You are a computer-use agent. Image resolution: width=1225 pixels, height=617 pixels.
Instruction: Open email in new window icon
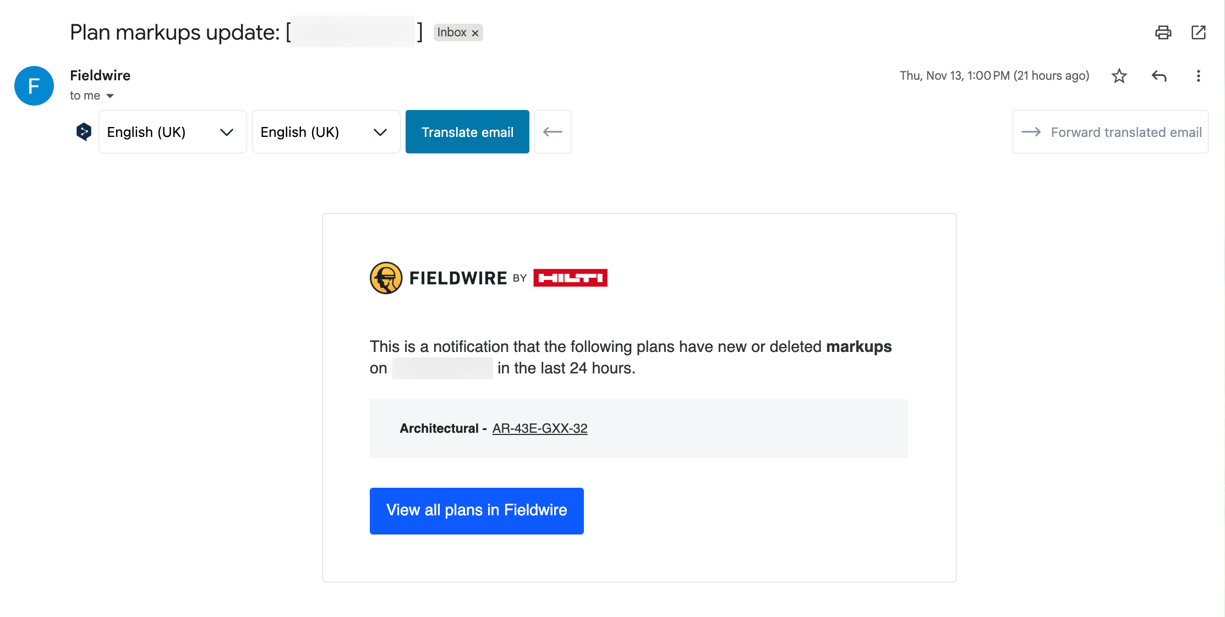tap(1198, 32)
